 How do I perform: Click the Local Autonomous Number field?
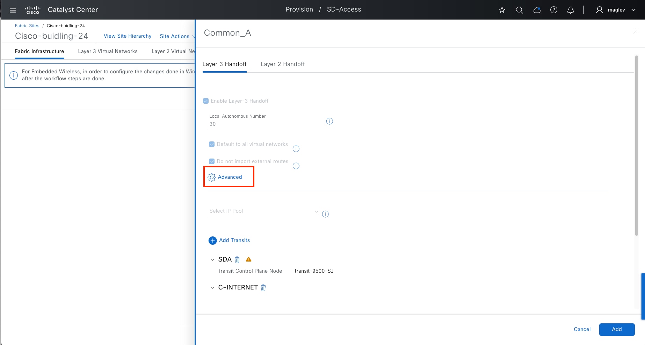click(266, 124)
